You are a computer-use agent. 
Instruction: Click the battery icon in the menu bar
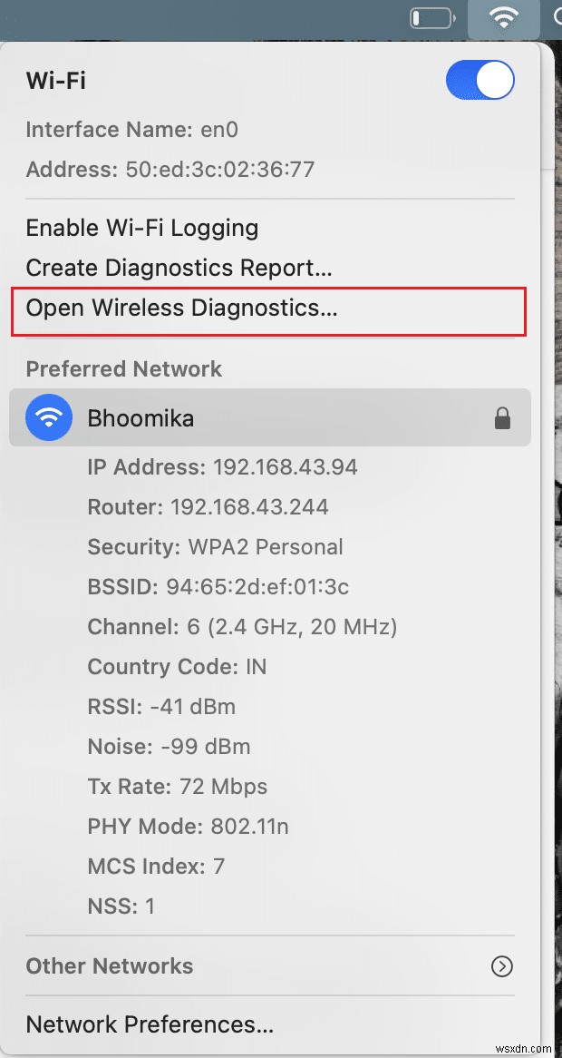coord(432,16)
